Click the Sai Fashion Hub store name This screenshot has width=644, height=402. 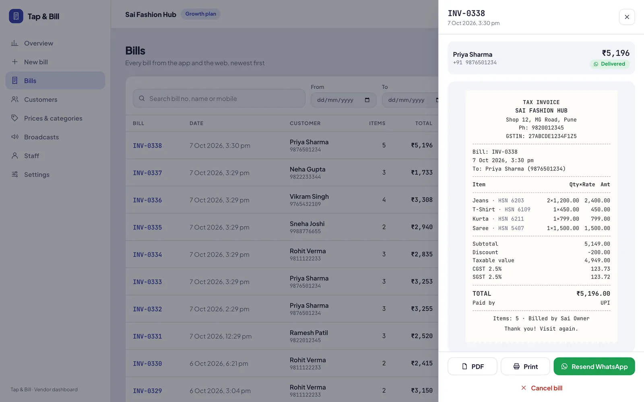pos(151,14)
